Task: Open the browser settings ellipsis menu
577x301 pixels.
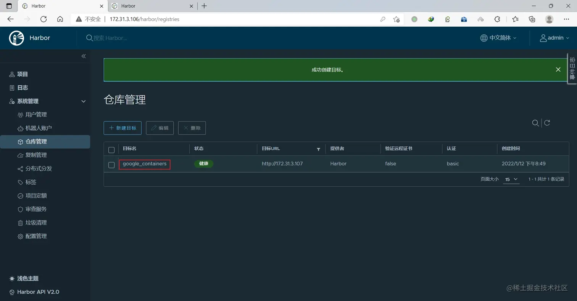Action: pyautogui.click(x=566, y=19)
